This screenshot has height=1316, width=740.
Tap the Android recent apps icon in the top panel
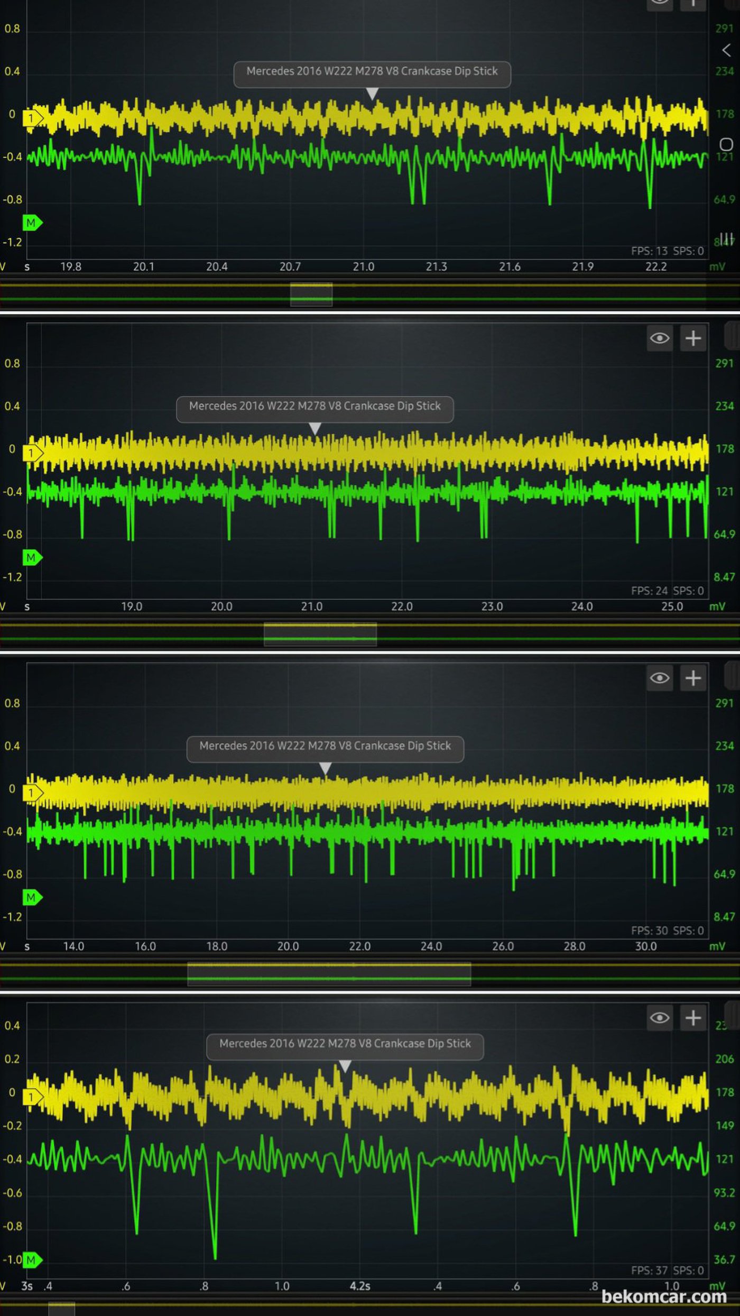[x=726, y=238]
